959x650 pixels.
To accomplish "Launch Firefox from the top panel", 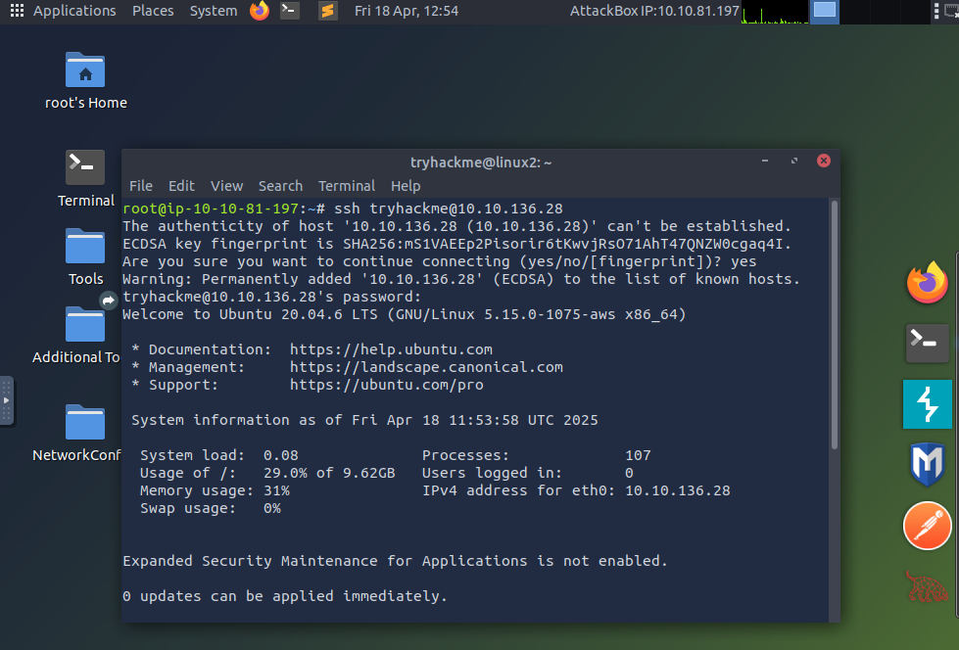I will [x=260, y=11].
